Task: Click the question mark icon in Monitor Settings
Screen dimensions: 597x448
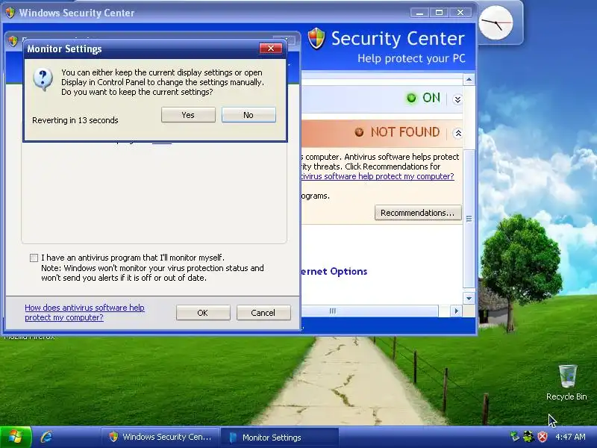Action: pyautogui.click(x=43, y=79)
